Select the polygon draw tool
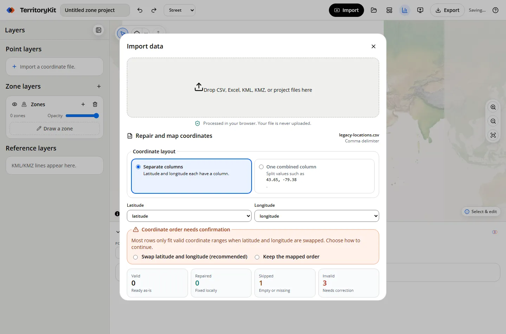506x334 pixels. pos(137,33)
